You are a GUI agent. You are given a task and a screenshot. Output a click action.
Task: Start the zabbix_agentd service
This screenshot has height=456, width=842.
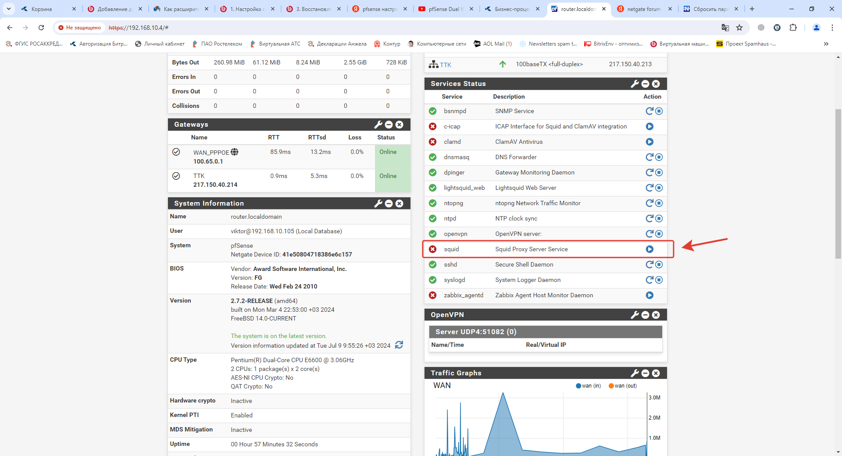[649, 295]
